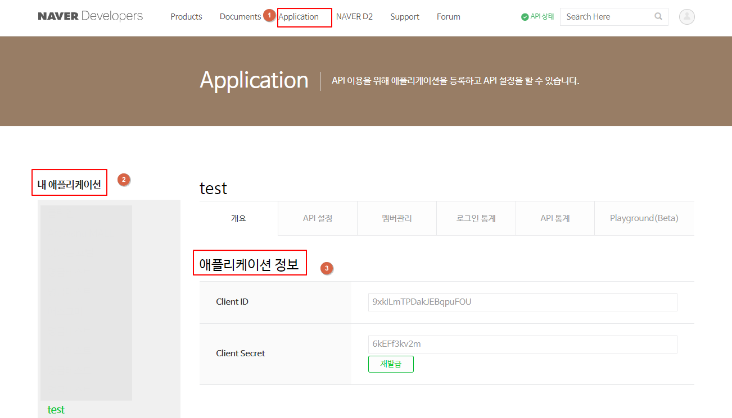Viewport: 732px width, 418px height.
Task: Open the user profile avatar
Action: pos(686,17)
